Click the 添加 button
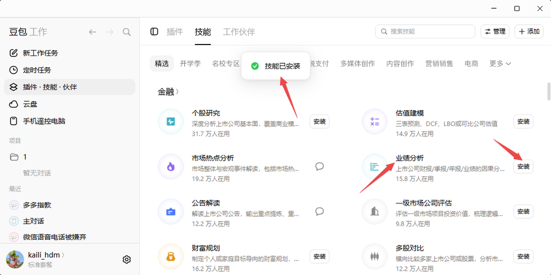 [x=529, y=32]
